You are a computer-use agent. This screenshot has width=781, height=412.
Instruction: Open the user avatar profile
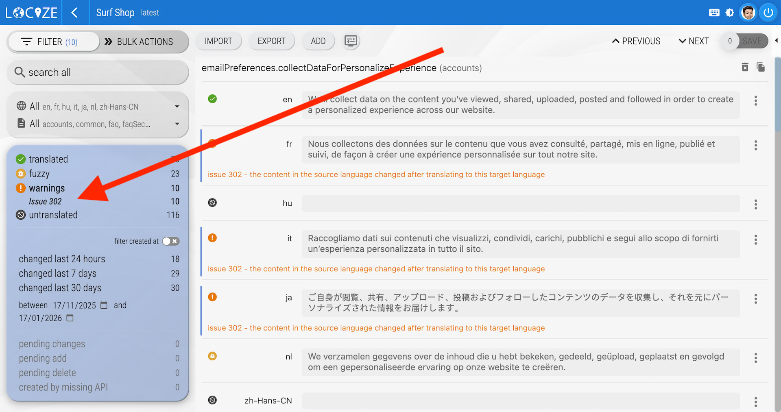point(748,13)
